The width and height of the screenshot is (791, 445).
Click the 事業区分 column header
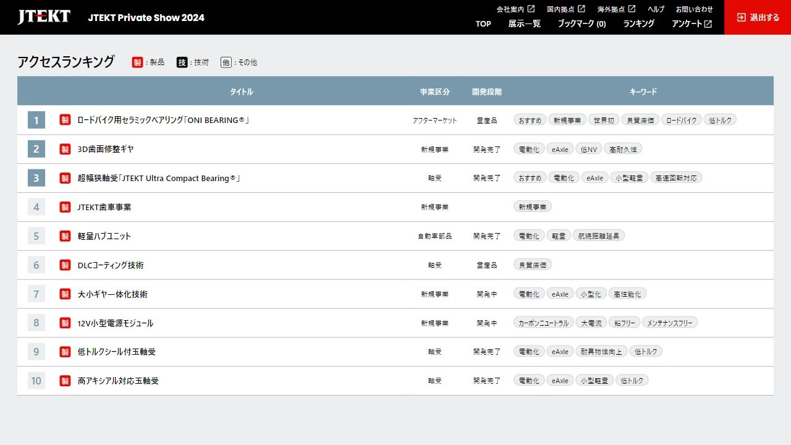[435, 91]
